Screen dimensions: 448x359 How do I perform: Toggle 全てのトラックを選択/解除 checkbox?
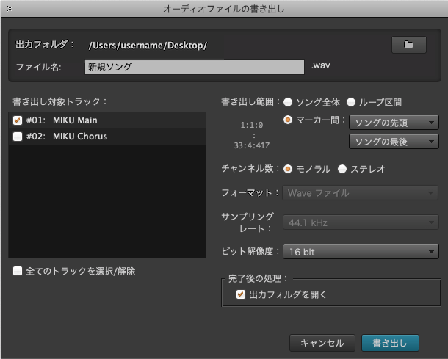18,271
